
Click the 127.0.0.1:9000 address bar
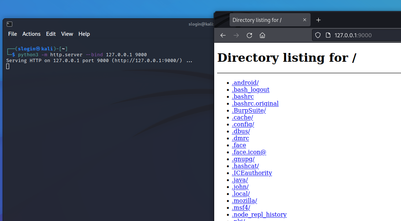[356, 35]
